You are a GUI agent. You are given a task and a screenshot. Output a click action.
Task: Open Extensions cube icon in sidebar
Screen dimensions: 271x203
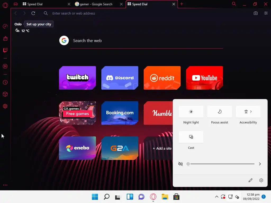click(x=5, y=94)
